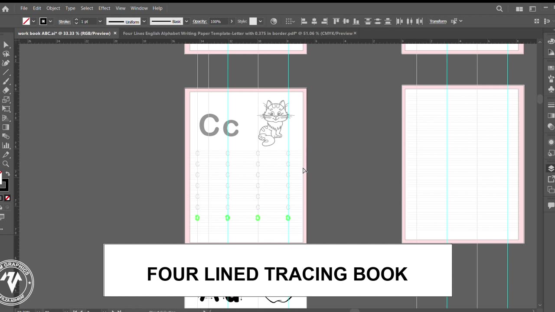Open the File menu
This screenshot has width=555, height=312.
[x=24, y=8]
